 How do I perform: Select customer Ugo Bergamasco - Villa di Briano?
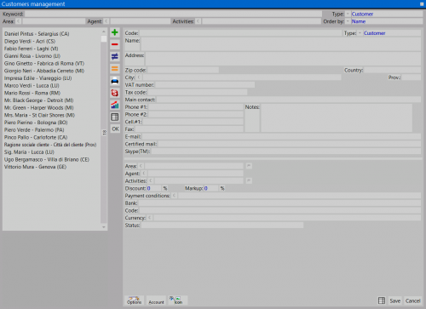point(47,159)
